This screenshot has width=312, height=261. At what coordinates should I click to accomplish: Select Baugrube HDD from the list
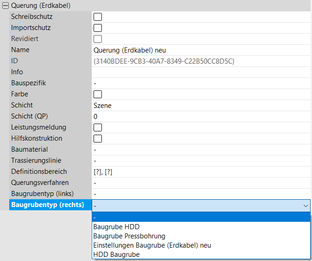[116, 227]
